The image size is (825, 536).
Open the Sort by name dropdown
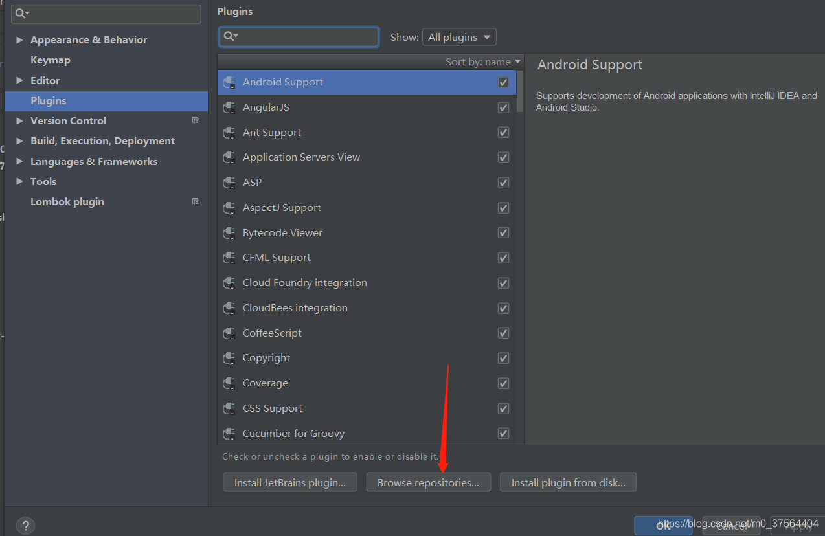tap(482, 62)
